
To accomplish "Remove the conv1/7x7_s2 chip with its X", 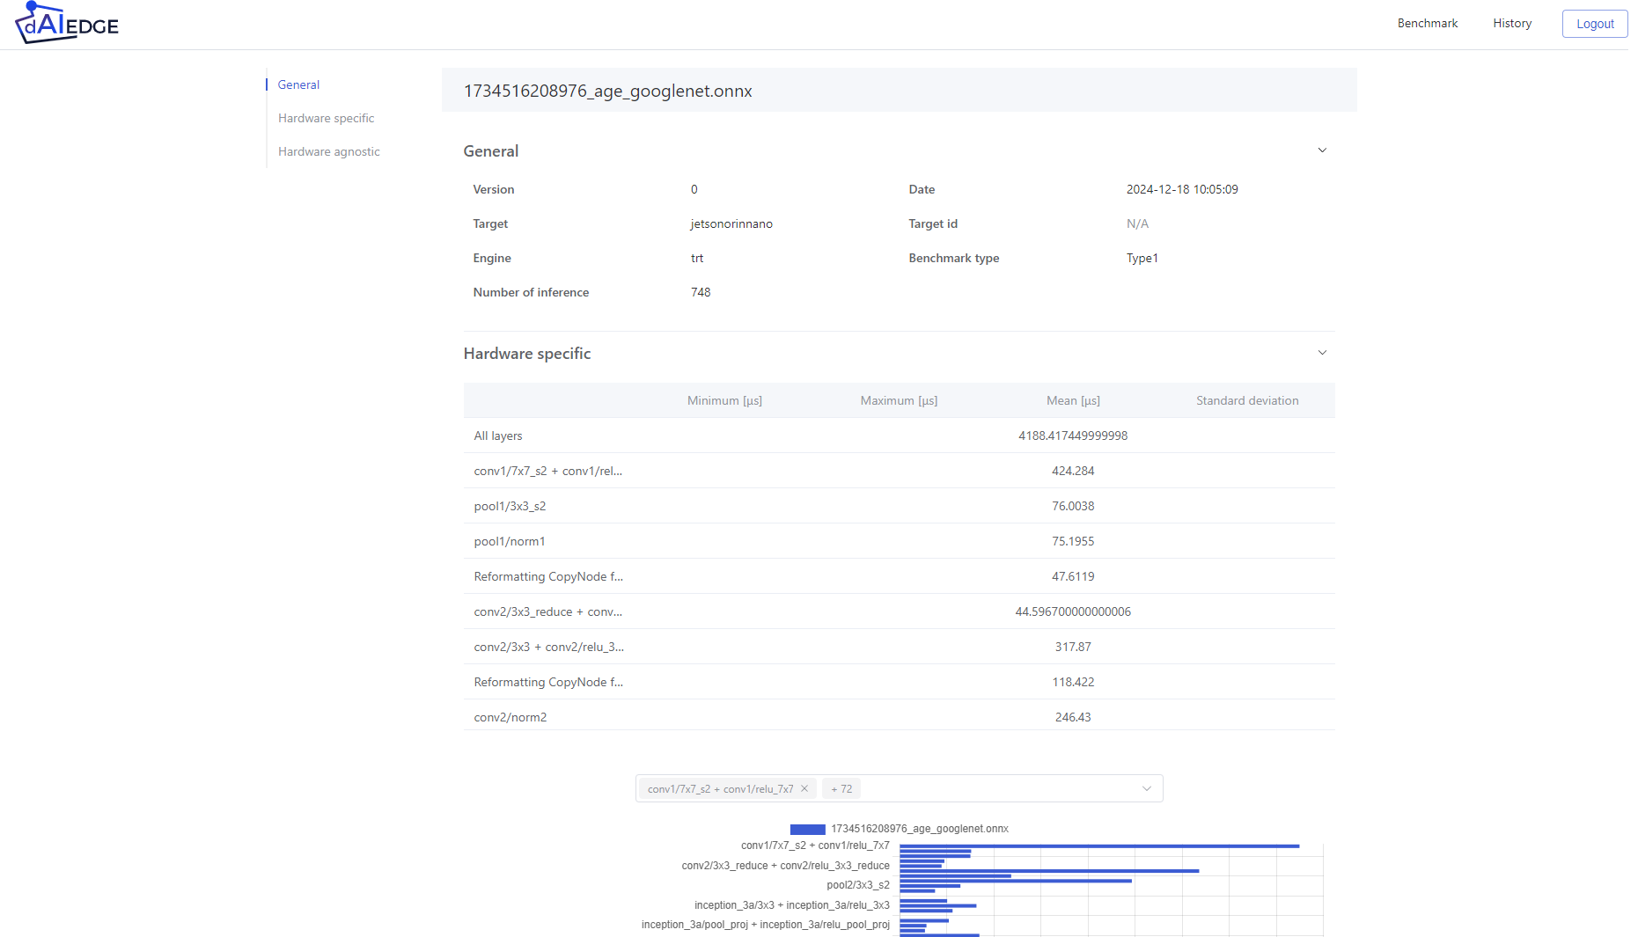I will pyautogui.click(x=804, y=788).
